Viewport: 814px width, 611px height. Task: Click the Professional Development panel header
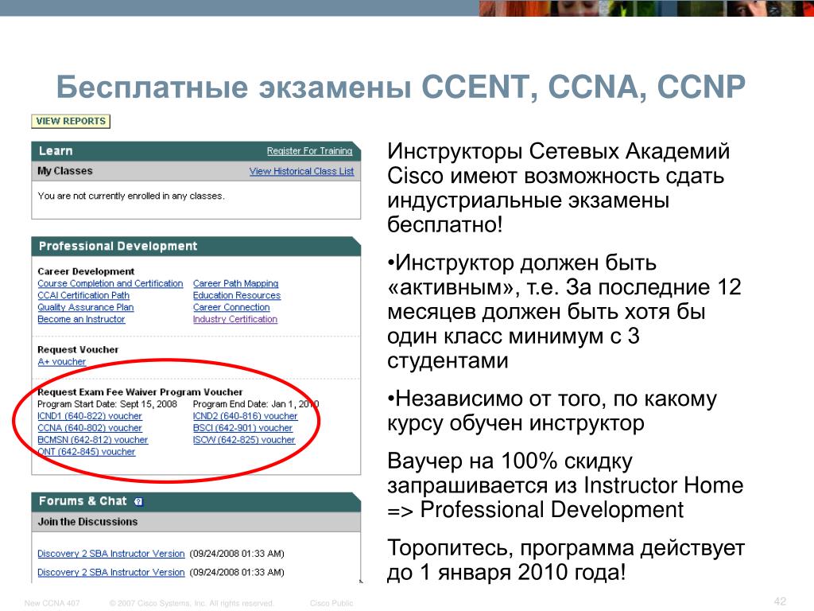click(x=196, y=247)
